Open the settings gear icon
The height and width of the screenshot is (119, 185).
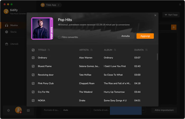(8, 110)
